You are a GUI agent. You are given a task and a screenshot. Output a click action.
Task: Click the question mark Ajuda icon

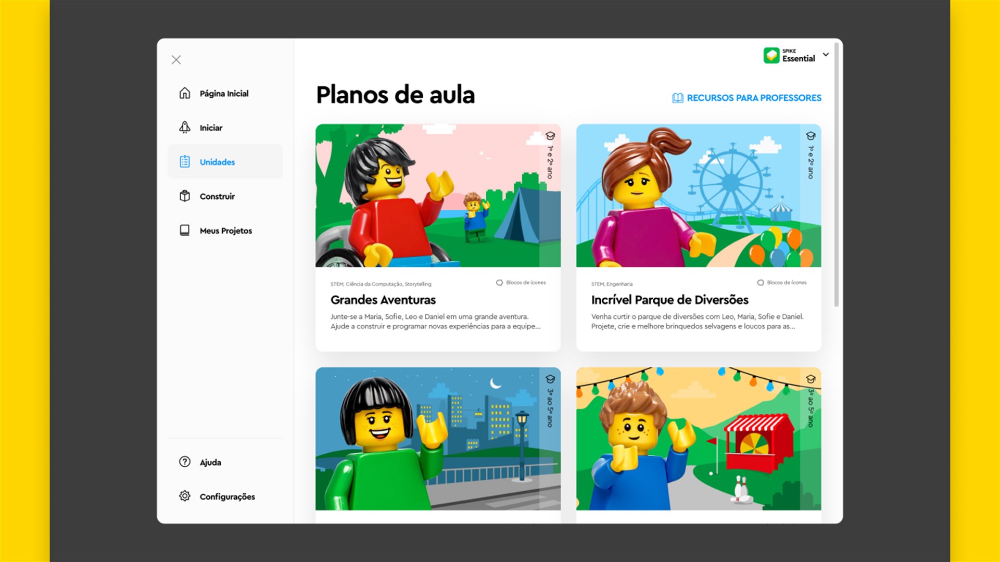coord(185,462)
